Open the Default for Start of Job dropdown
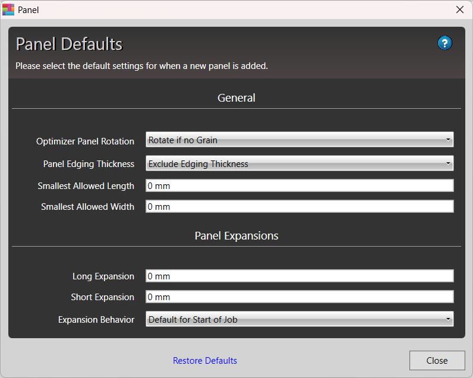473x378 pixels. click(x=299, y=319)
